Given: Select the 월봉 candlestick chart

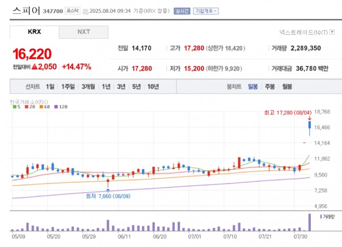Looking at the screenshot, I should click(287, 87).
